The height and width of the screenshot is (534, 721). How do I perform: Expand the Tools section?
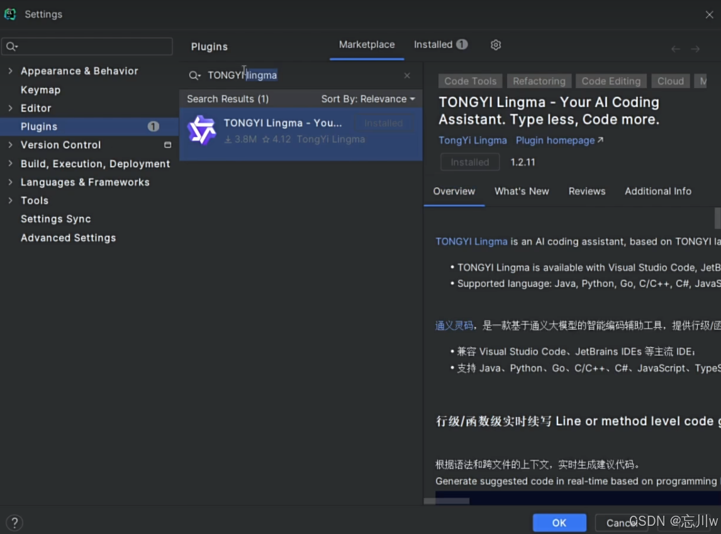point(10,201)
